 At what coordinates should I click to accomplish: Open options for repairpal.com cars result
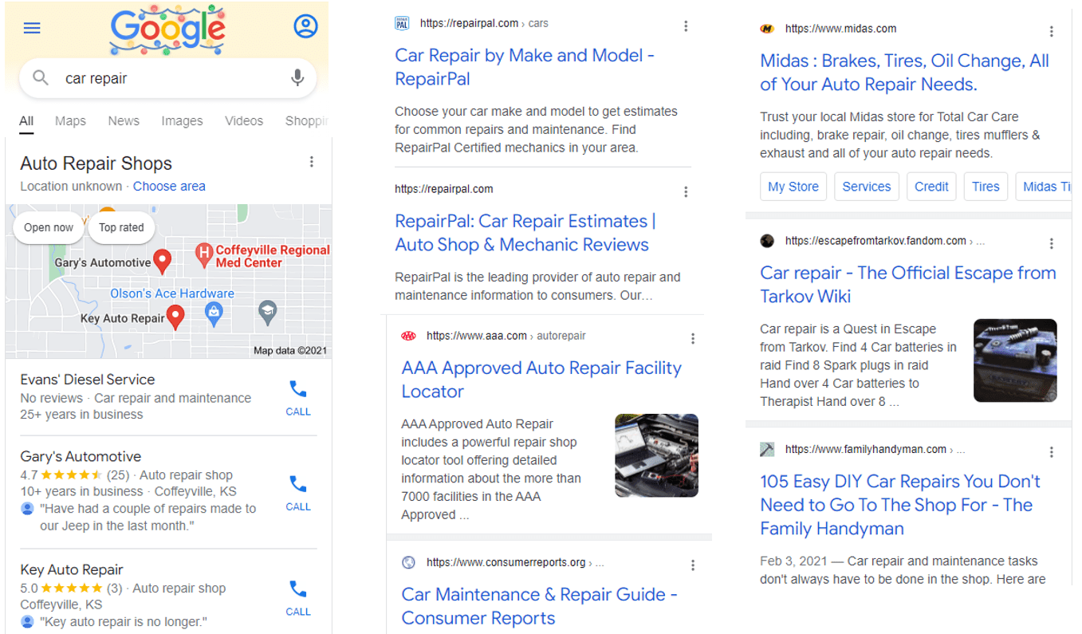[x=686, y=26]
